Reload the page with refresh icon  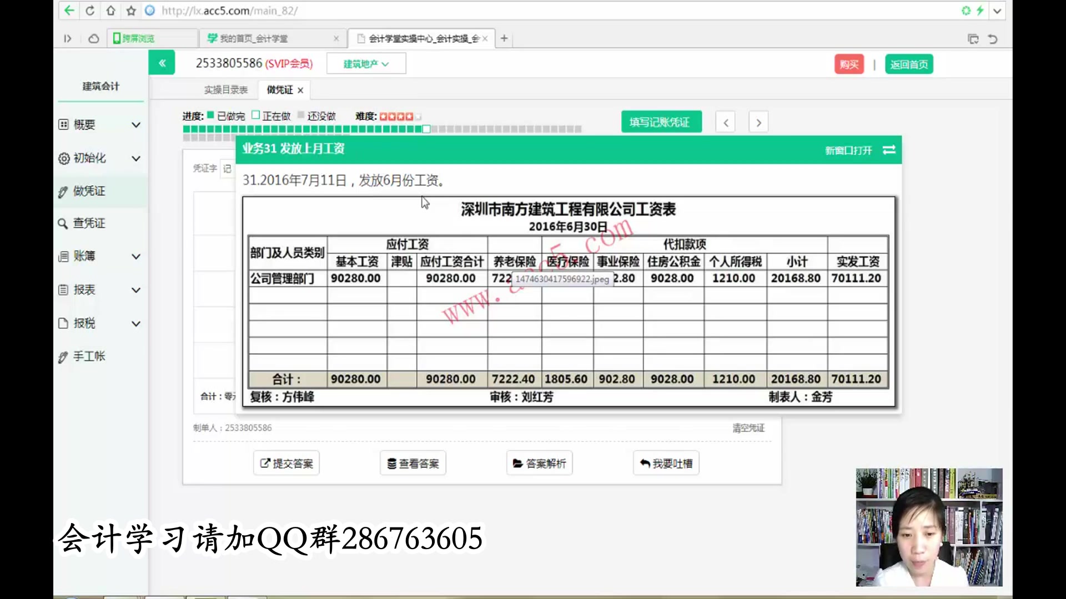(90, 11)
